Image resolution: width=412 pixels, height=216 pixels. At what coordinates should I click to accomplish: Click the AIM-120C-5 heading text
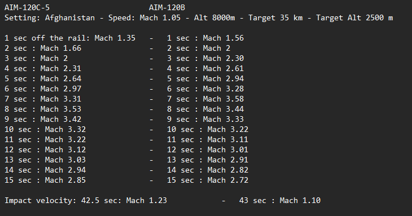click(x=27, y=7)
